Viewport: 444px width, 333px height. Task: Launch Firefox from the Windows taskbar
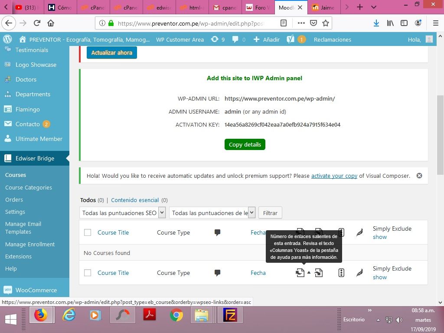pos(41,315)
